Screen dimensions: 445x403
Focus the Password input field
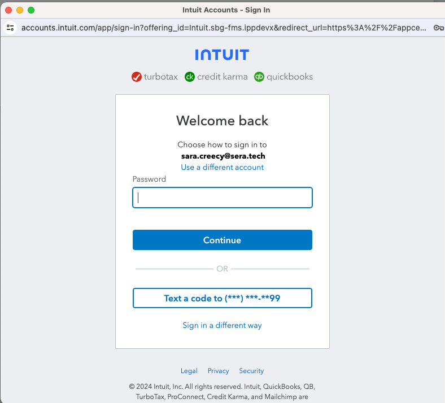point(223,198)
